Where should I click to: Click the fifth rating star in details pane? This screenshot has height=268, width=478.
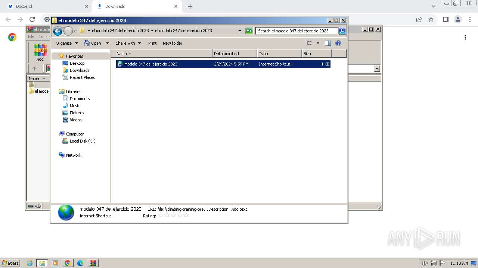(186, 216)
